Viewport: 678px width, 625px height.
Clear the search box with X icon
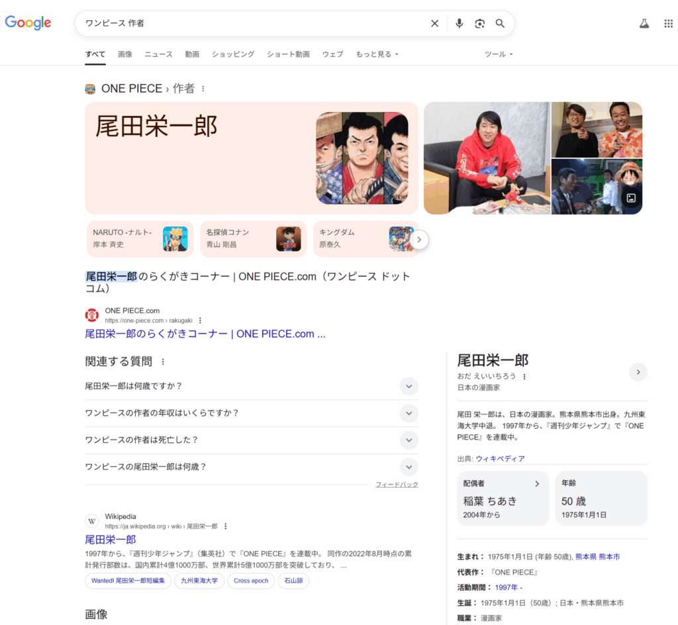pos(434,23)
